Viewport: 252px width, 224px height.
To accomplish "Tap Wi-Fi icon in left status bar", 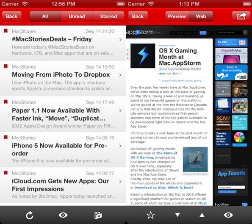I will 25,3.
